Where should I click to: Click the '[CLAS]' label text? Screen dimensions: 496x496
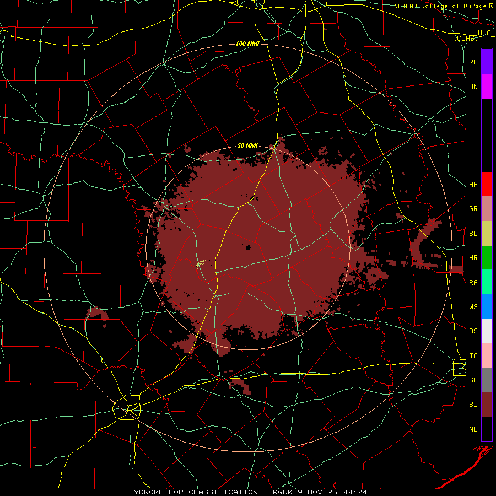pyautogui.click(x=466, y=38)
